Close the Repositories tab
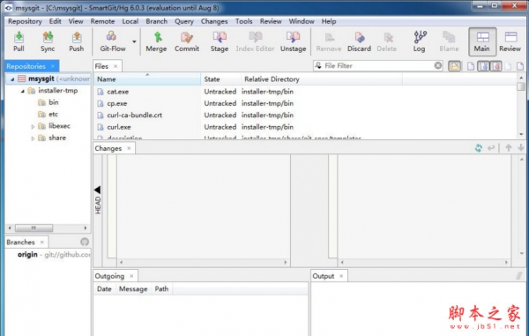This screenshot has width=529, height=336. tap(53, 66)
